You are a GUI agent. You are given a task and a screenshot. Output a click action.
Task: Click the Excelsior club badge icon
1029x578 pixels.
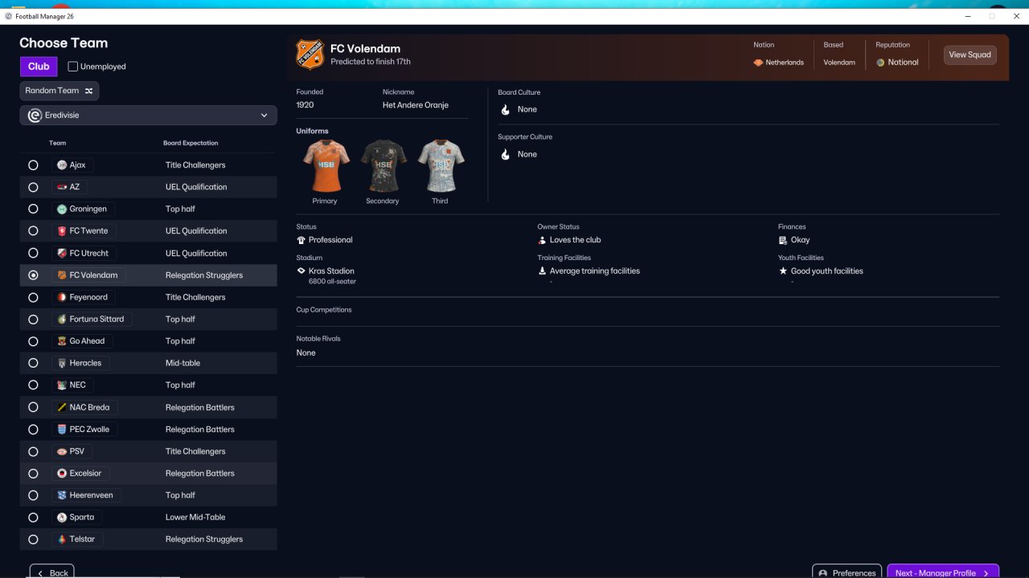coord(62,473)
